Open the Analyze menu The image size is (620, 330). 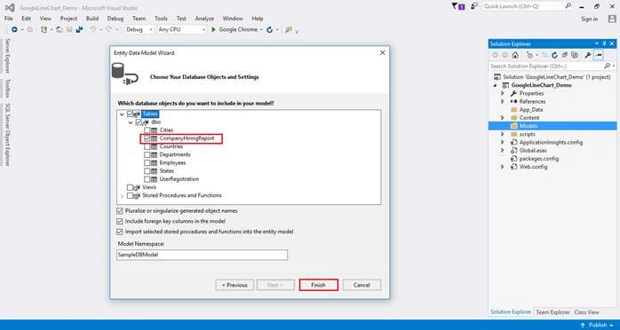point(204,19)
